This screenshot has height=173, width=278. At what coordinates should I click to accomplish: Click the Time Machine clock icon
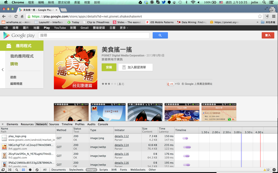coord(180,2)
